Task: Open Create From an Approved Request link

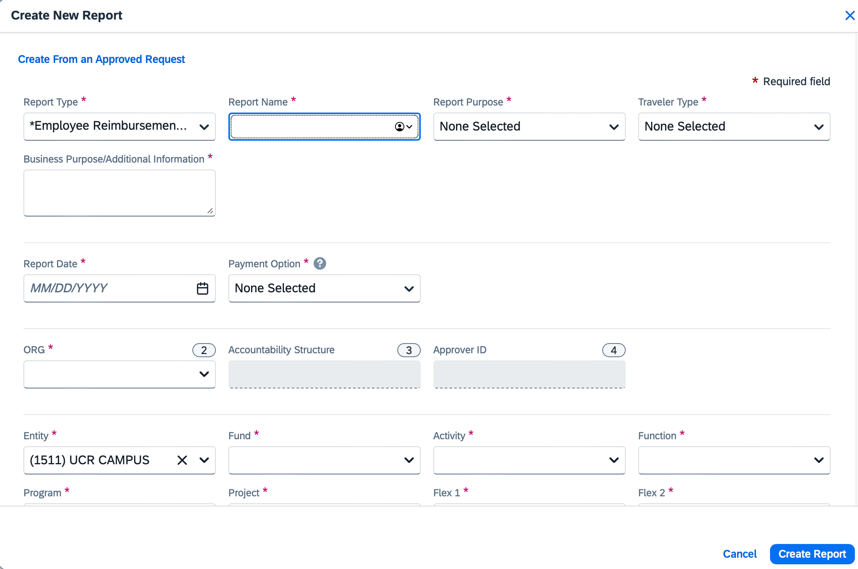Action: coord(101,59)
